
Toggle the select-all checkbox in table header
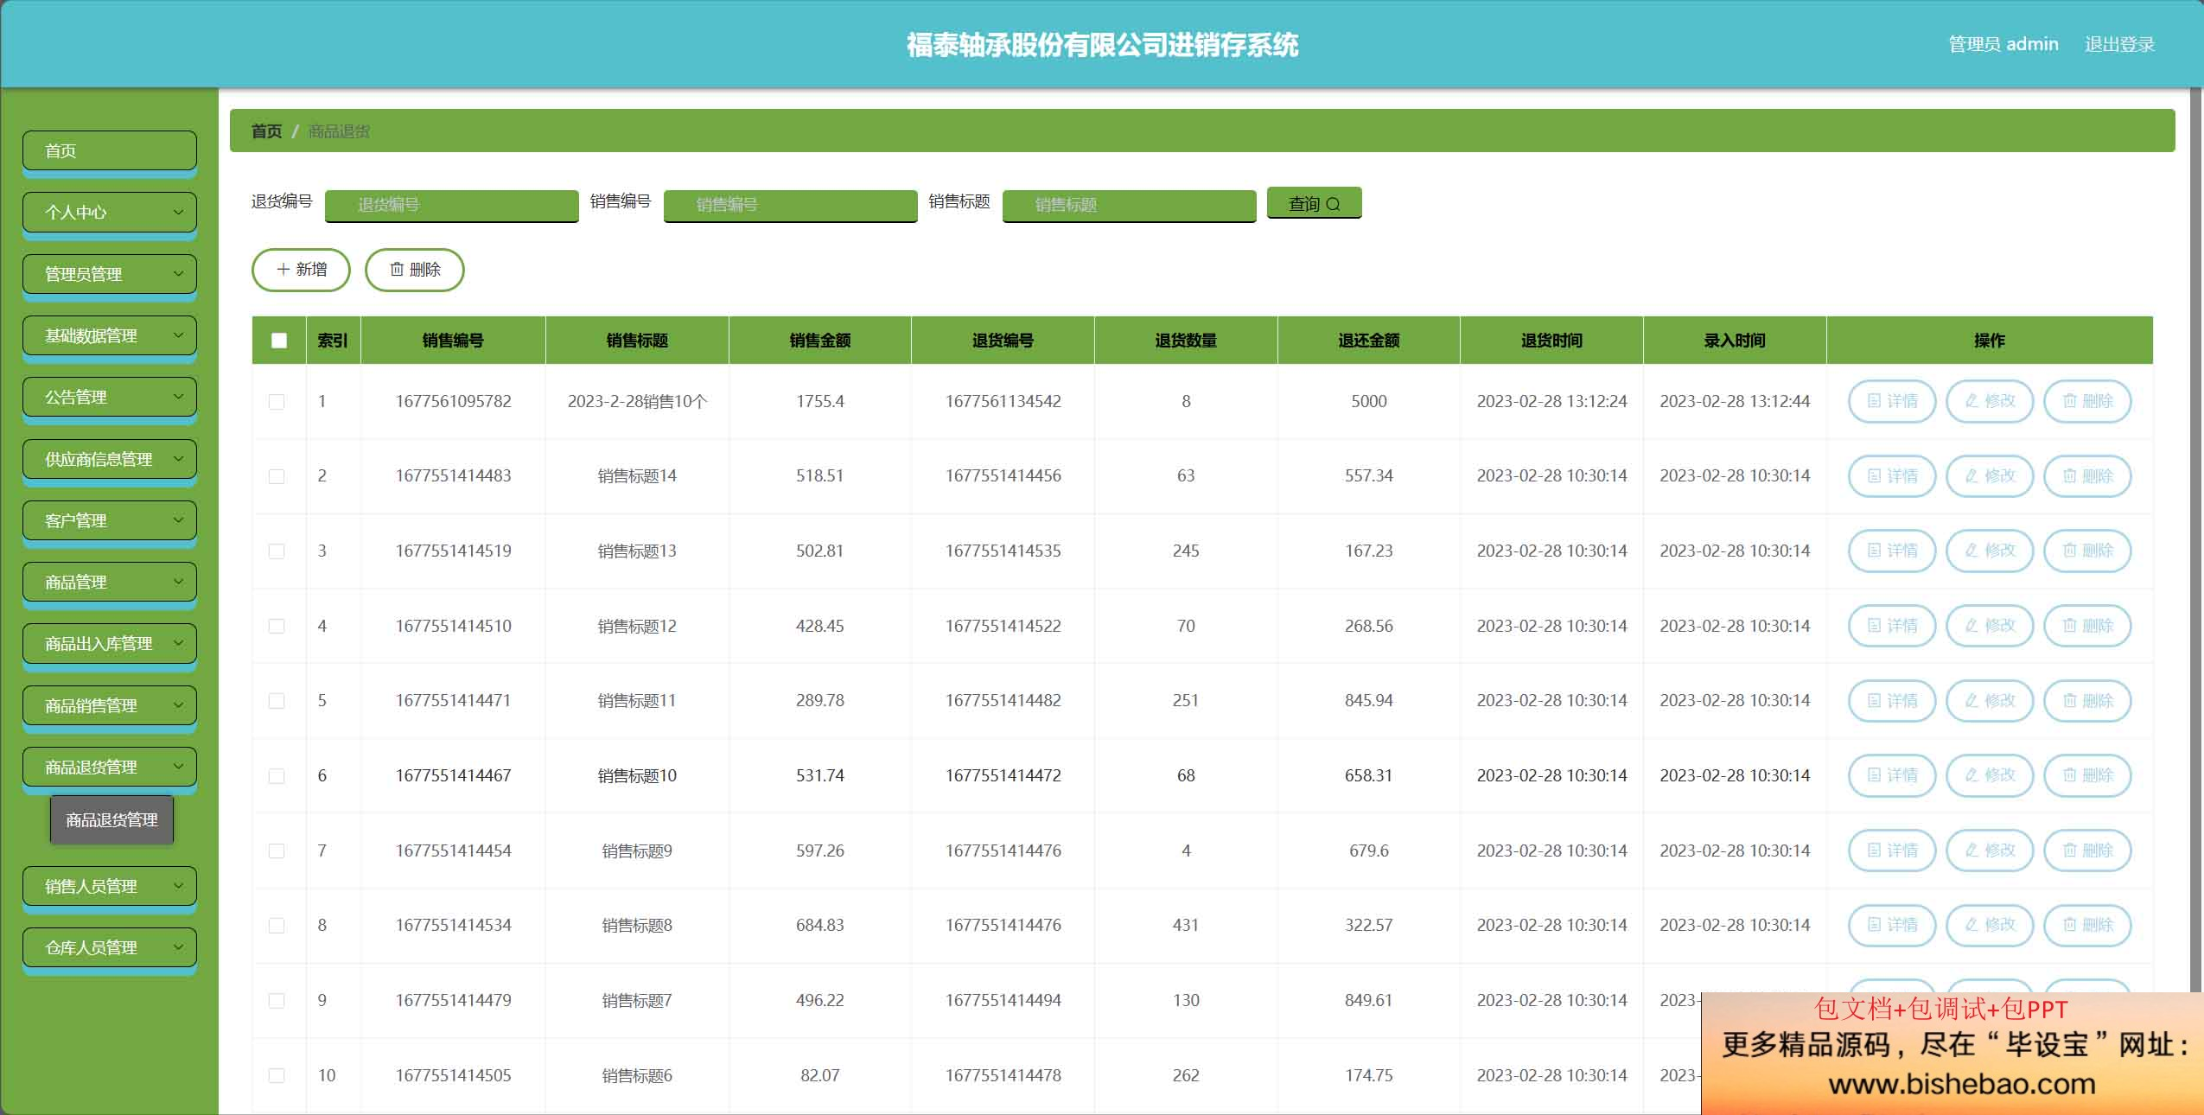tap(278, 341)
